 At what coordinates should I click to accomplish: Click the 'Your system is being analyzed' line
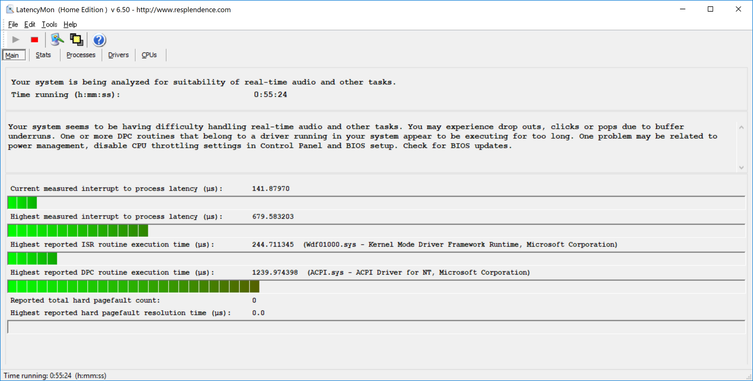coord(204,82)
